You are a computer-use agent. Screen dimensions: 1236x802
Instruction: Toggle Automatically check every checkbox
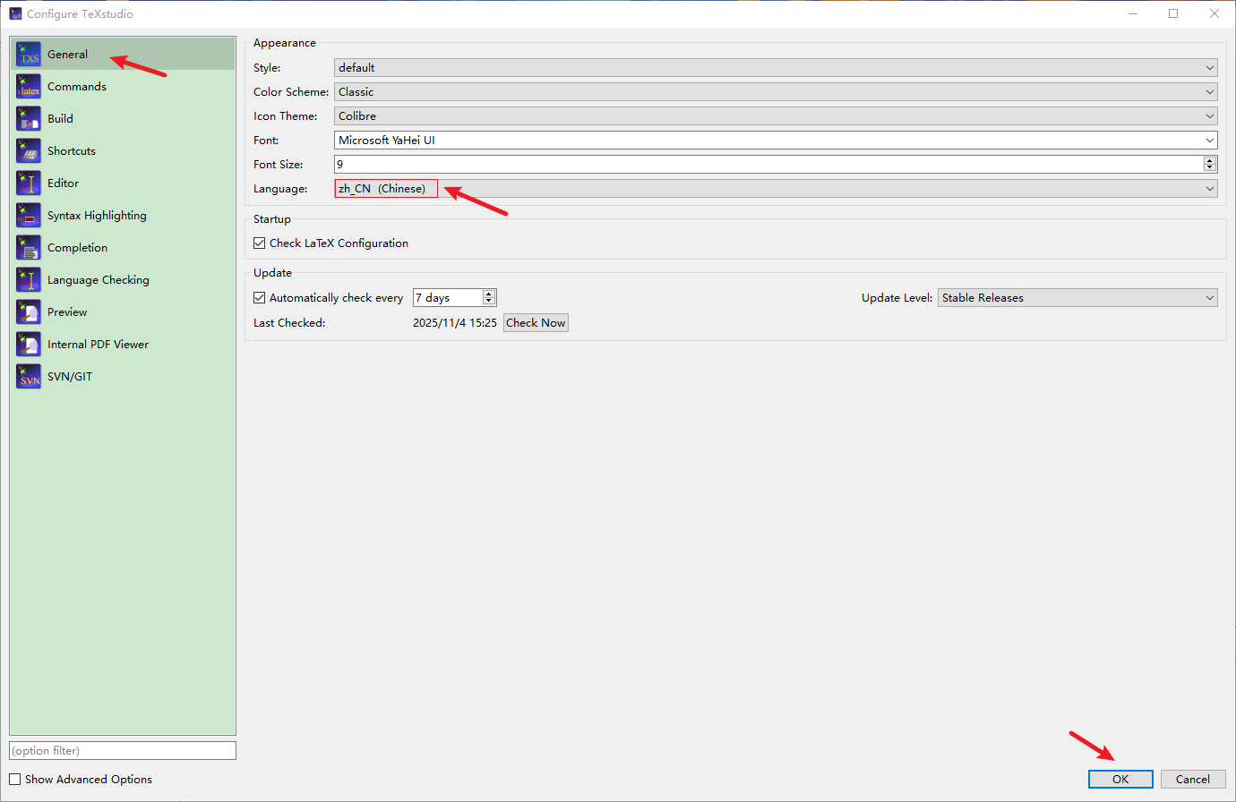point(260,298)
